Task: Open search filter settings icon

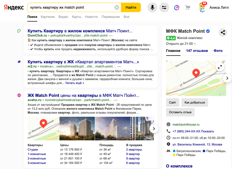Action: click(x=164, y=8)
